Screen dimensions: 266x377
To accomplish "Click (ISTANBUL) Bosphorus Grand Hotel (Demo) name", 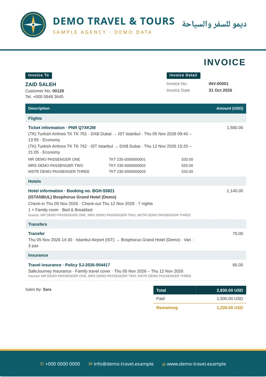I will point(72,197).
